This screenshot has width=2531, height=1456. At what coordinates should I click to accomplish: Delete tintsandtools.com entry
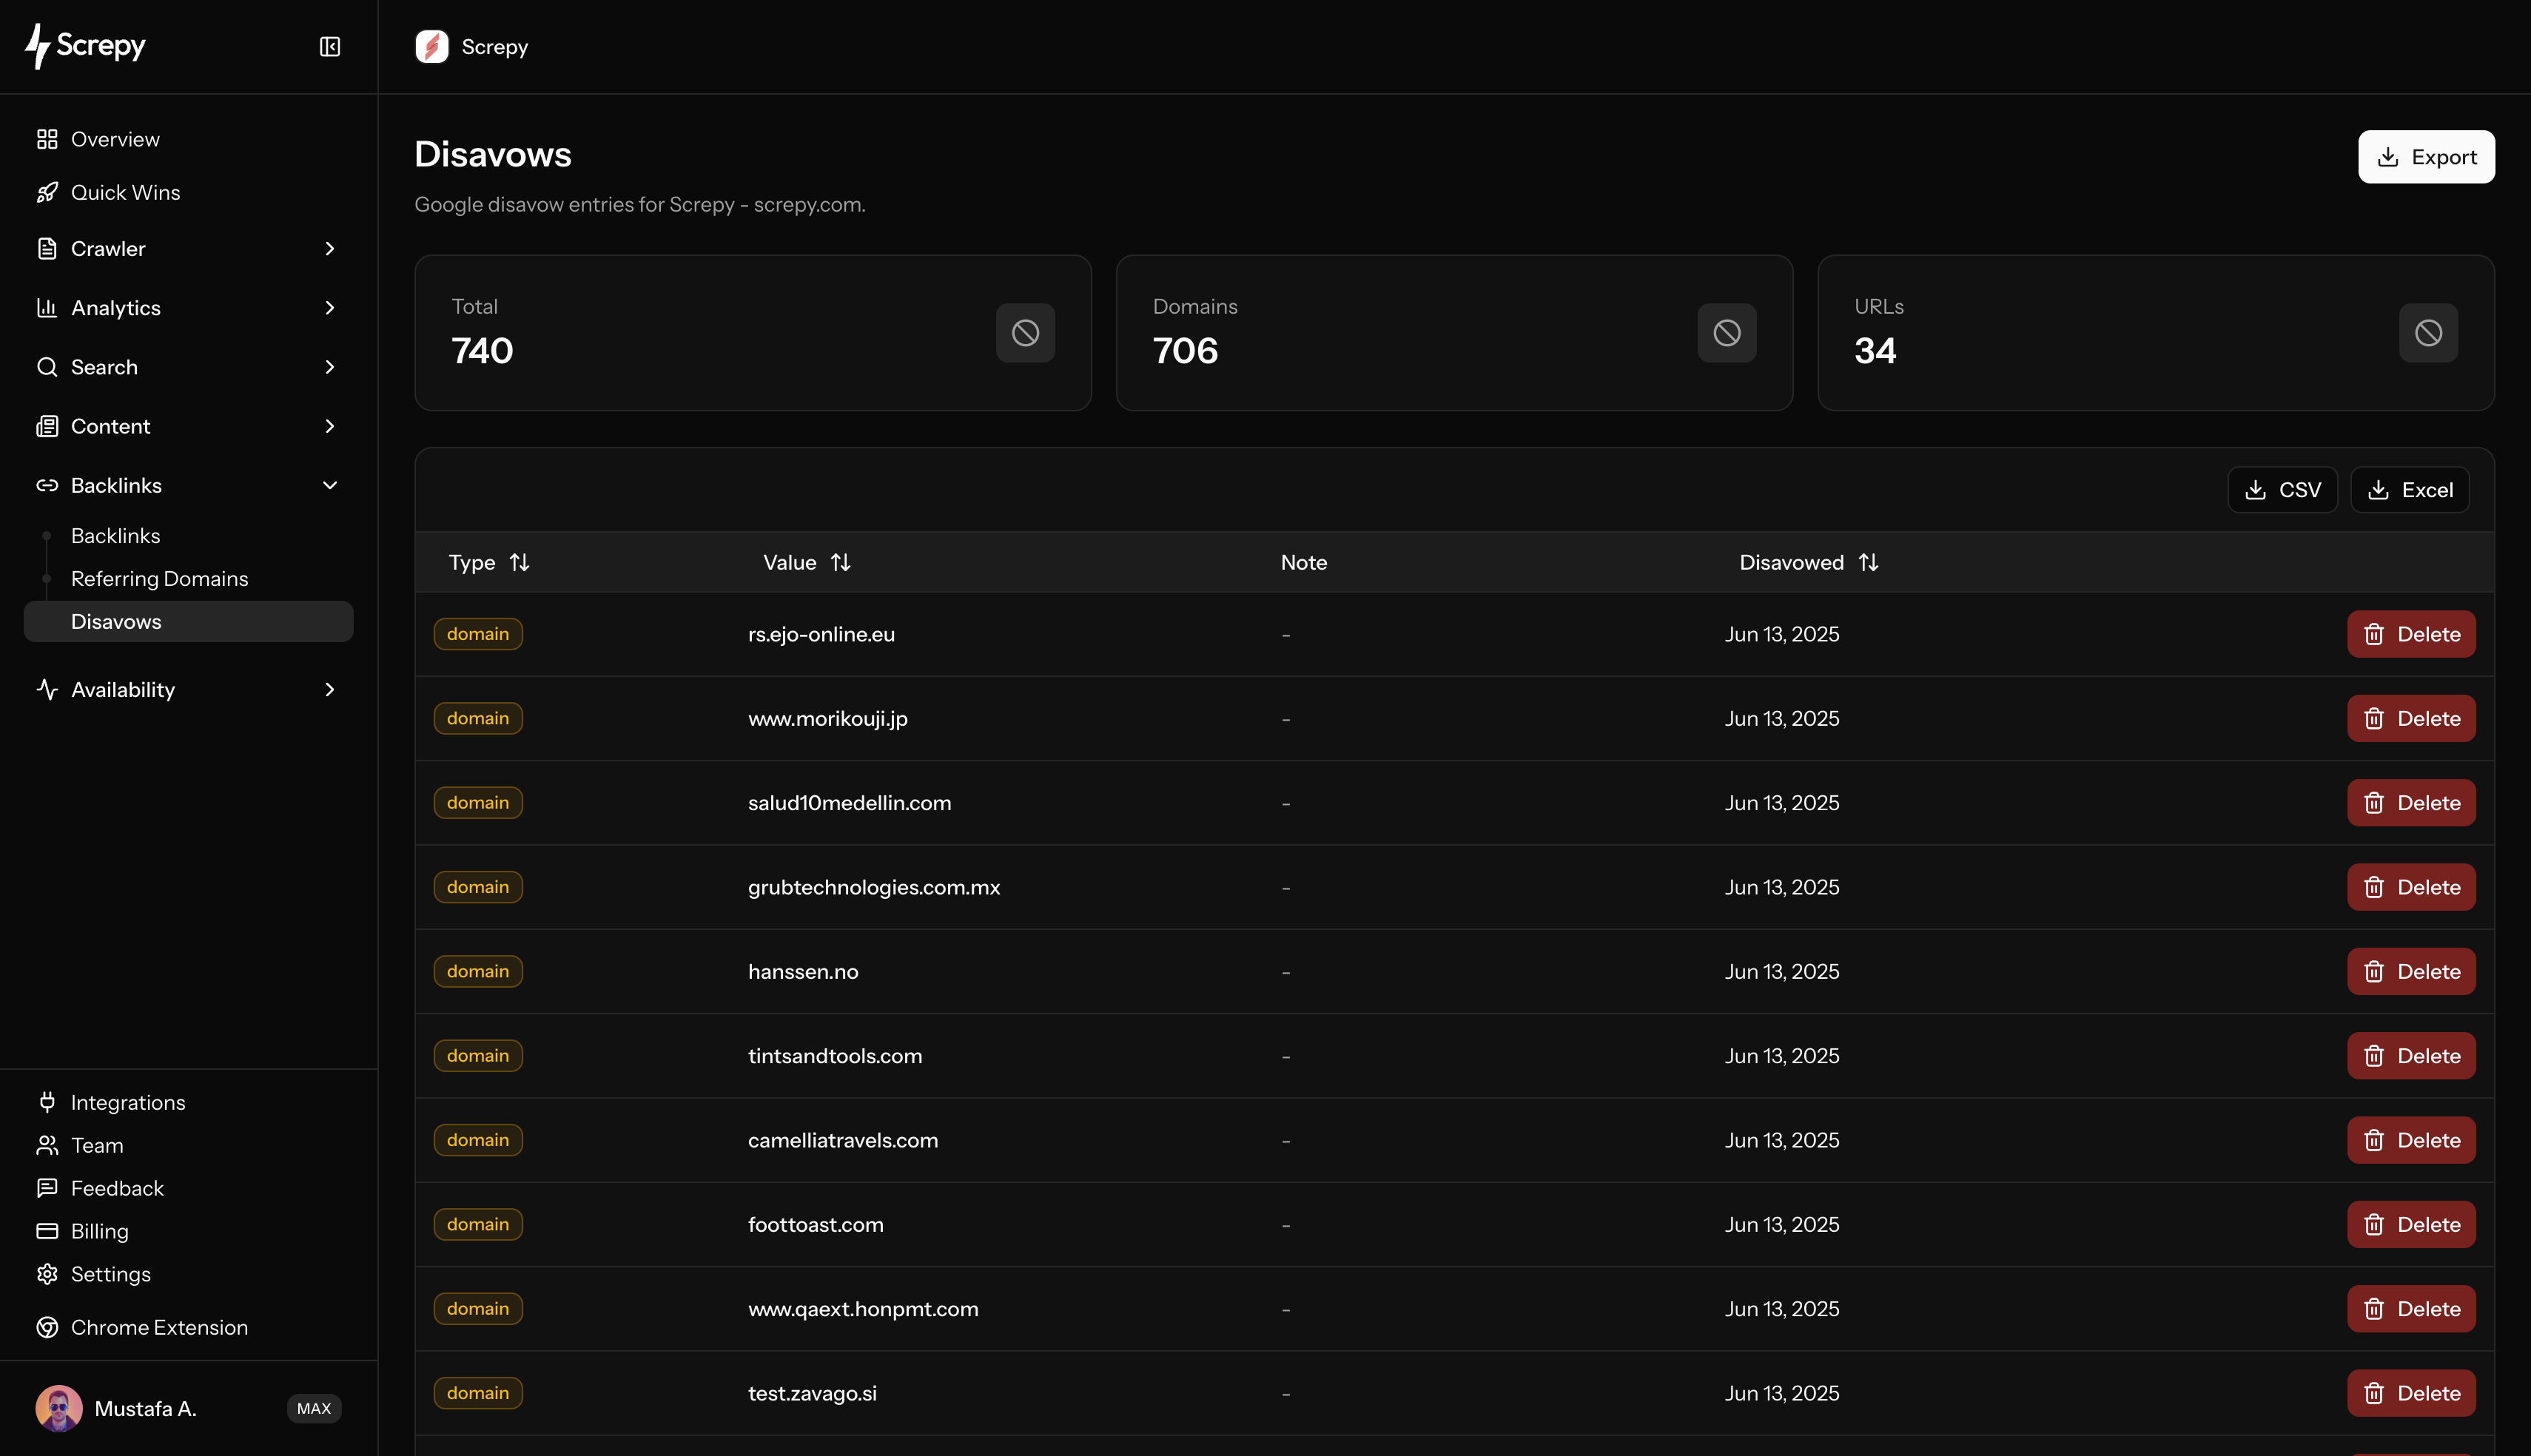(x=2411, y=1056)
